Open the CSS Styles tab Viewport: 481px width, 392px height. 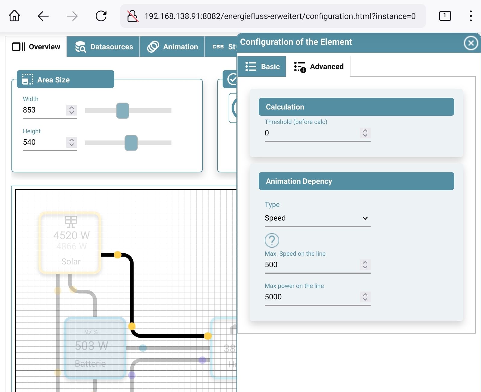[x=221, y=47]
